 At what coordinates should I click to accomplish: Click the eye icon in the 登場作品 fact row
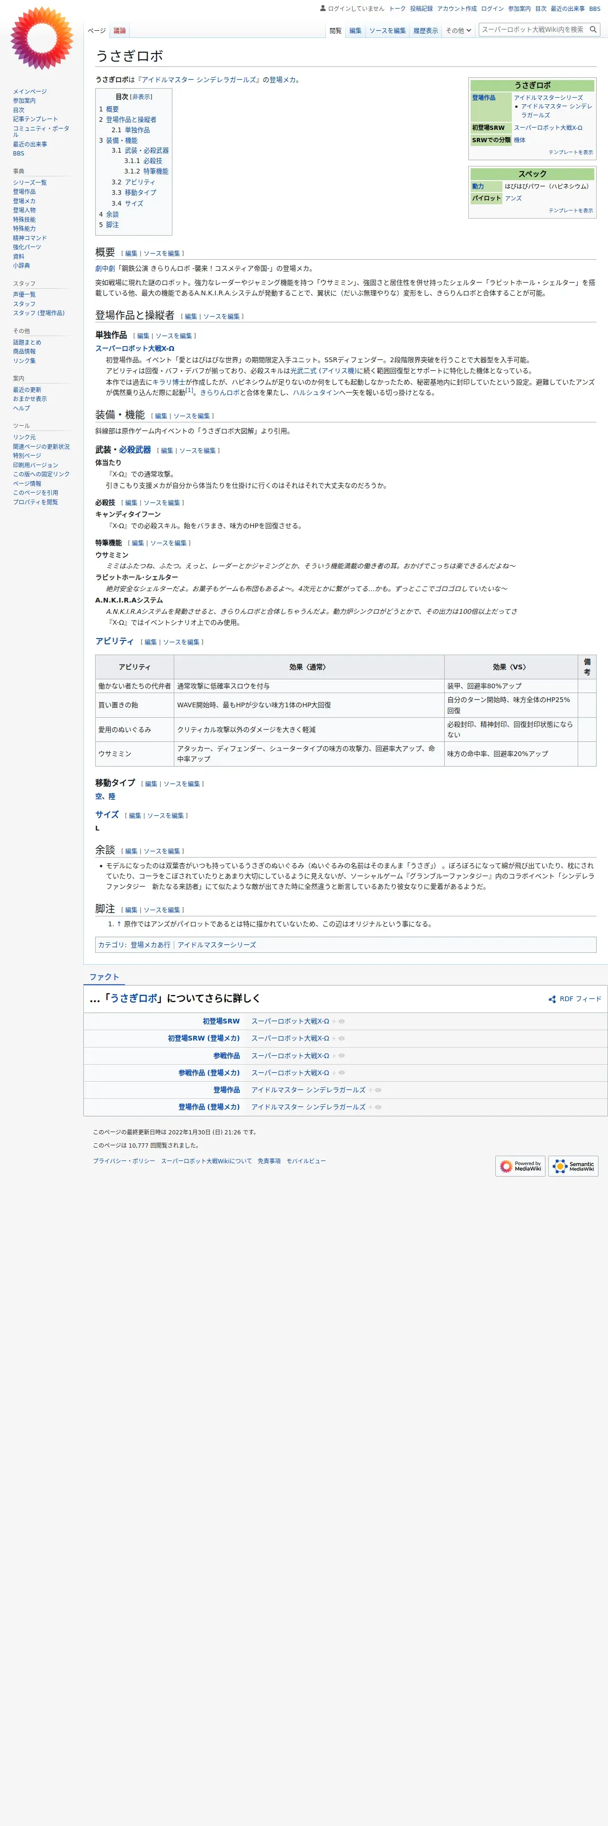coord(378,1090)
